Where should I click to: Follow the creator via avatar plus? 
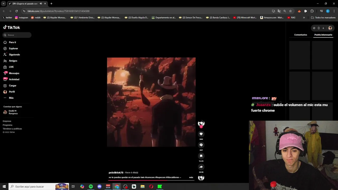click(201, 127)
